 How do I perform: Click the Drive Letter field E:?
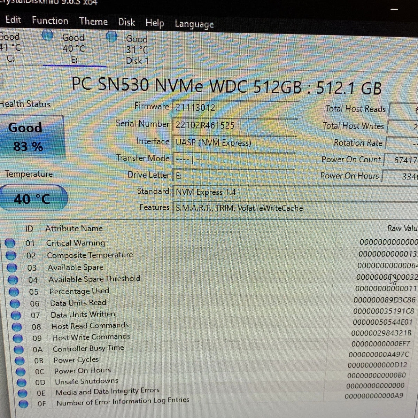click(233, 176)
